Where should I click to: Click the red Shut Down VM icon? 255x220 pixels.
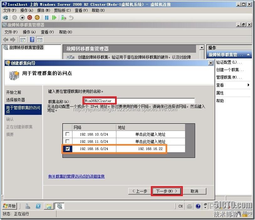(30, 18)
